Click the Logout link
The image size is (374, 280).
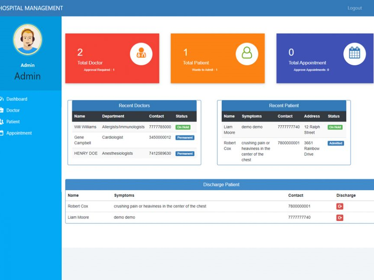click(355, 8)
